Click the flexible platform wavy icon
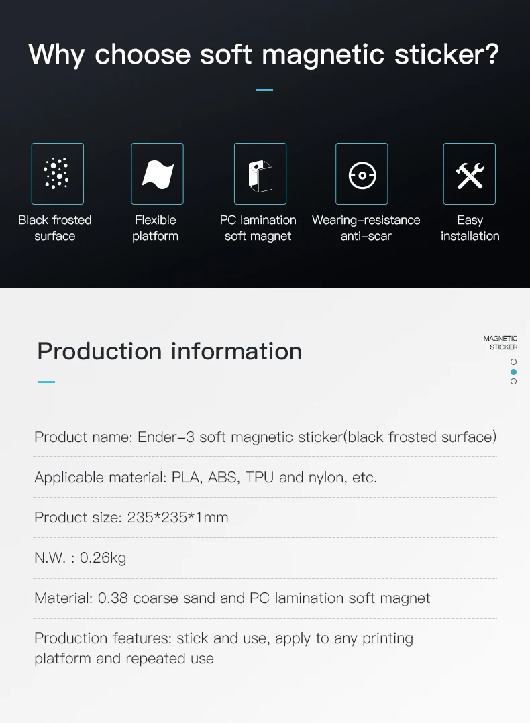The width and height of the screenshot is (530, 723). pos(158,173)
